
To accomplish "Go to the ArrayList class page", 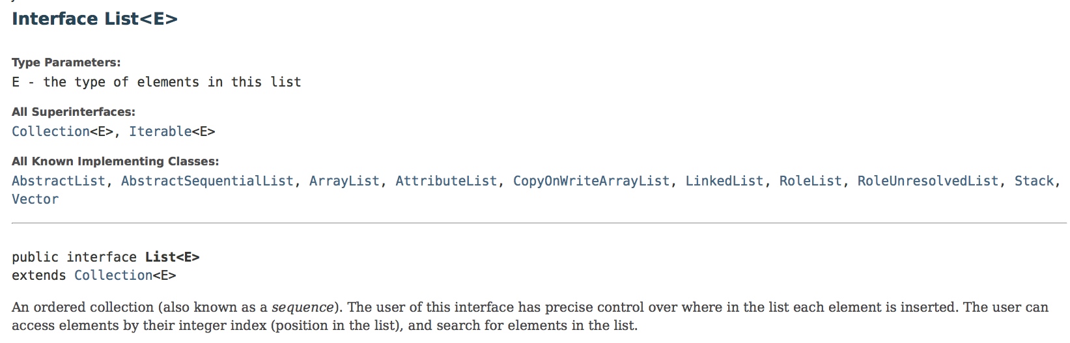I will 344,181.
